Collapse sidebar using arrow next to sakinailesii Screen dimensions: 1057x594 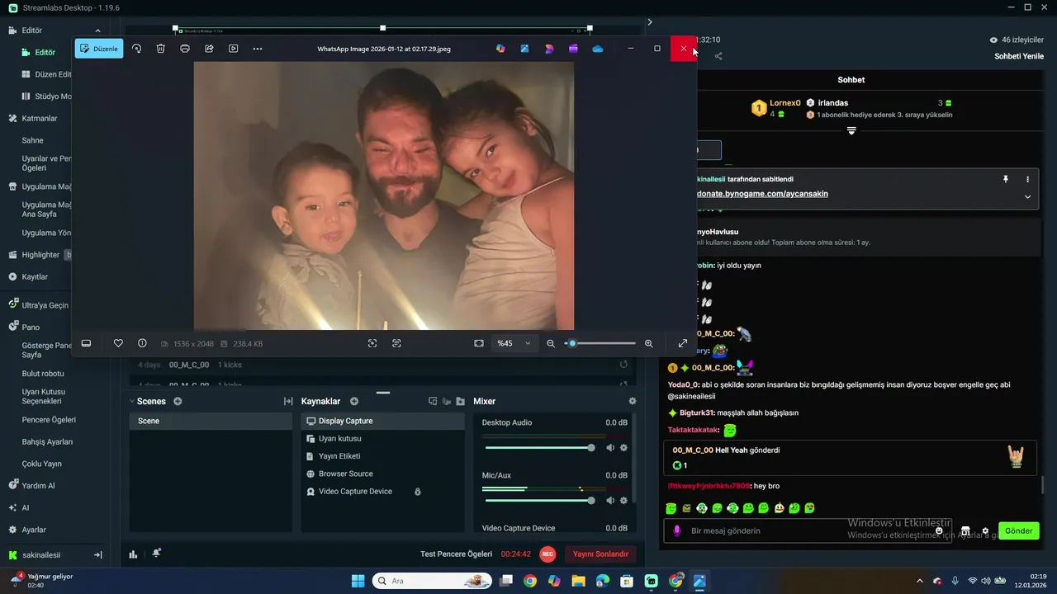[97, 555]
